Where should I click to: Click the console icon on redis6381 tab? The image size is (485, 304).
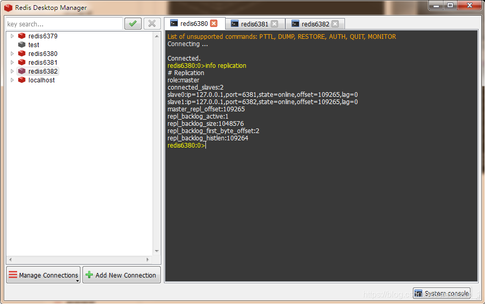tap(235, 24)
